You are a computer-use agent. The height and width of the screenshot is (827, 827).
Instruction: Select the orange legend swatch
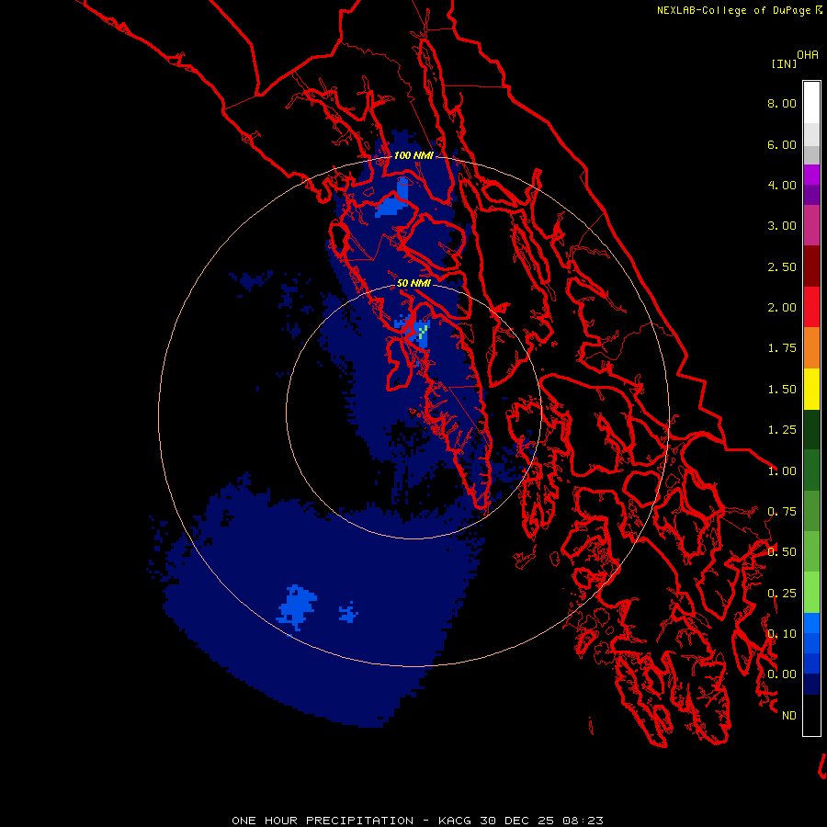[811, 348]
